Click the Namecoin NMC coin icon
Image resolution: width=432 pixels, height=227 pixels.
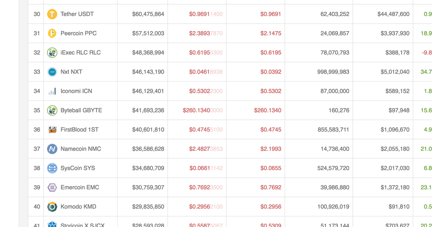(52, 149)
